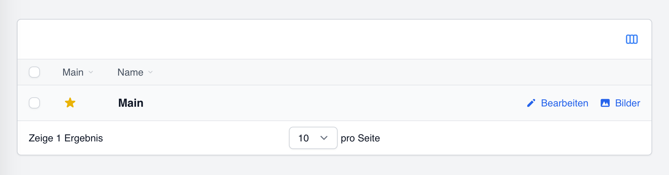This screenshot has width=669, height=175.
Task: Open the 10 per page dropdown
Action: [313, 138]
